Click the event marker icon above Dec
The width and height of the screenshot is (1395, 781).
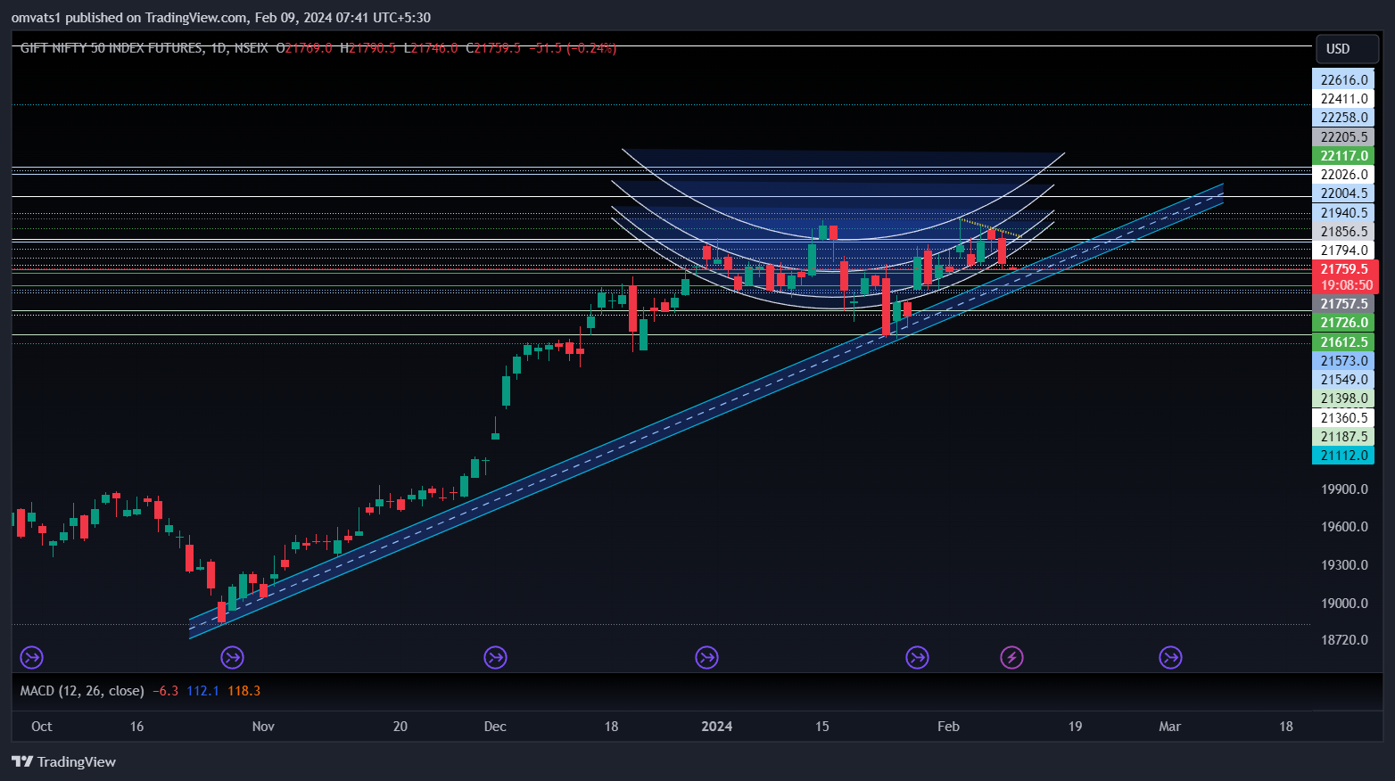pos(495,658)
